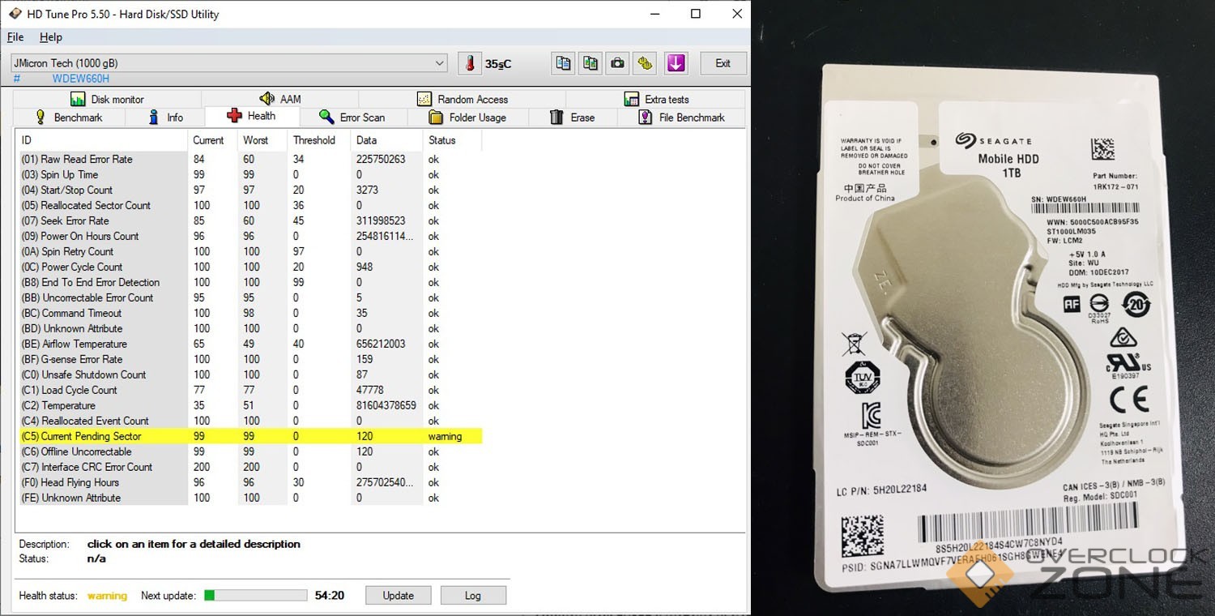Screen dimensions: 1215x616
Task: Click the Status column header
Action: coord(452,140)
